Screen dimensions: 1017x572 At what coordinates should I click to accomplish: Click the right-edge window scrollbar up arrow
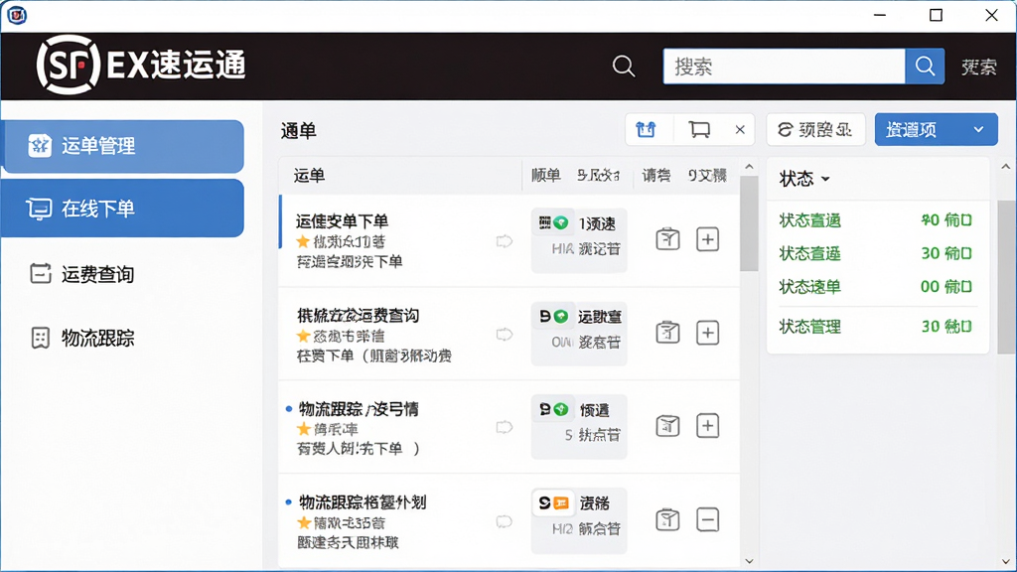tap(1006, 167)
